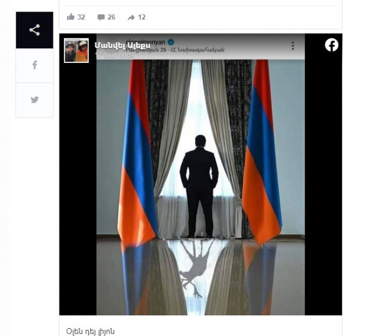Open the alensimonyan account name
Screen dimensions: 390x336
click(x=145, y=42)
